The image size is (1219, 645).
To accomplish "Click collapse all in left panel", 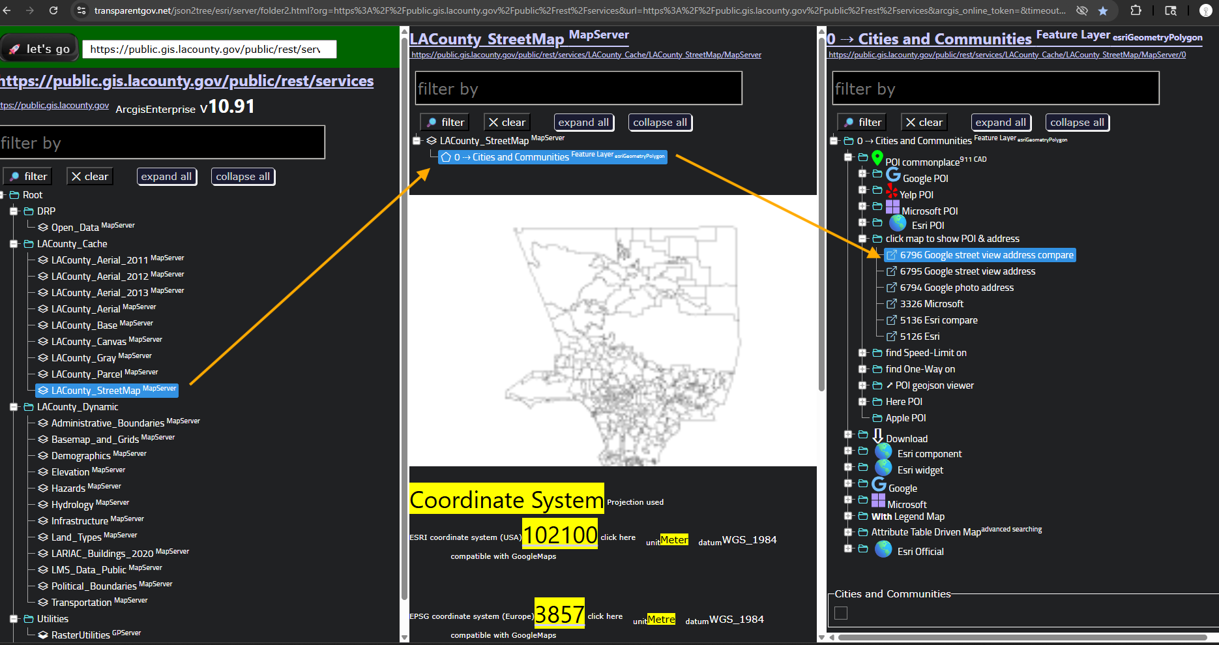I will (243, 177).
